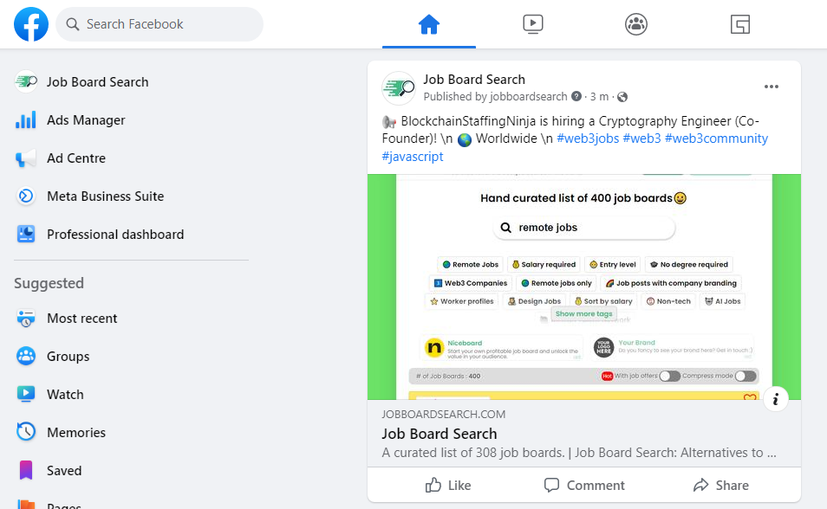Open the #javascript hashtag
This screenshot has width=827, height=509.
pyautogui.click(x=413, y=157)
